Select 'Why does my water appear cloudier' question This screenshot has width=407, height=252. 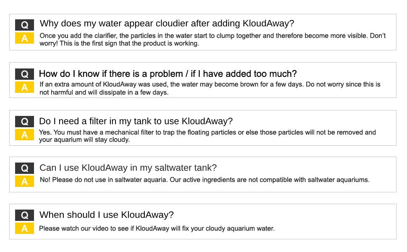click(x=167, y=24)
